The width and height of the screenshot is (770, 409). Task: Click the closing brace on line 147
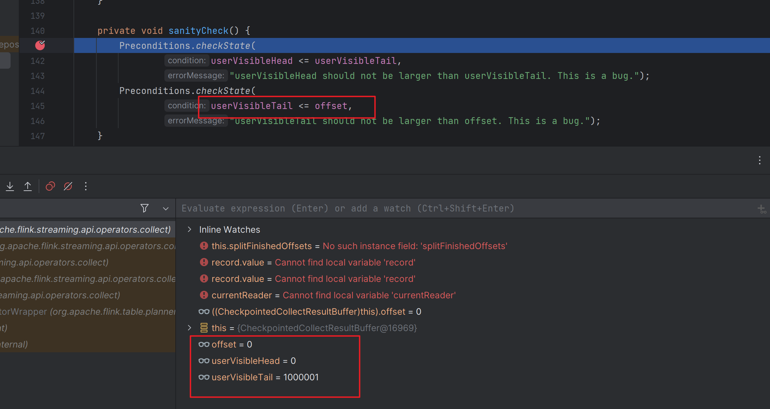100,136
